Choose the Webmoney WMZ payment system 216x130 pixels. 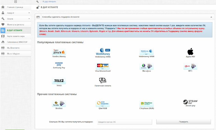click(x=103, y=52)
